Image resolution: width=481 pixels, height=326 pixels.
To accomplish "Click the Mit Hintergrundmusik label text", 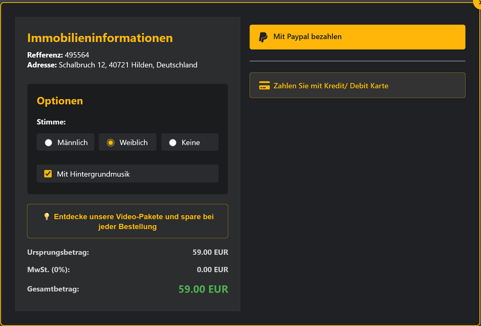I will coord(93,174).
